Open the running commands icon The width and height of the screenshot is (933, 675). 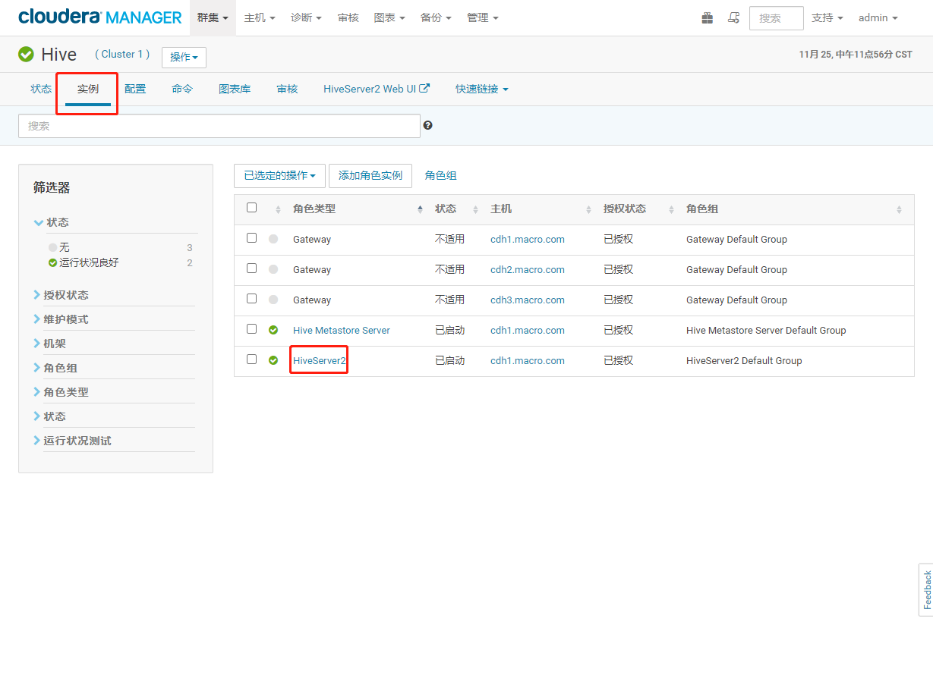tap(733, 17)
